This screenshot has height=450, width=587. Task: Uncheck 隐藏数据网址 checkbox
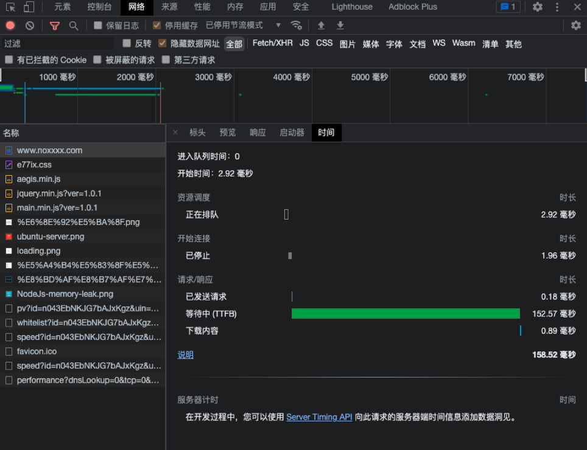(x=162, y=43)
